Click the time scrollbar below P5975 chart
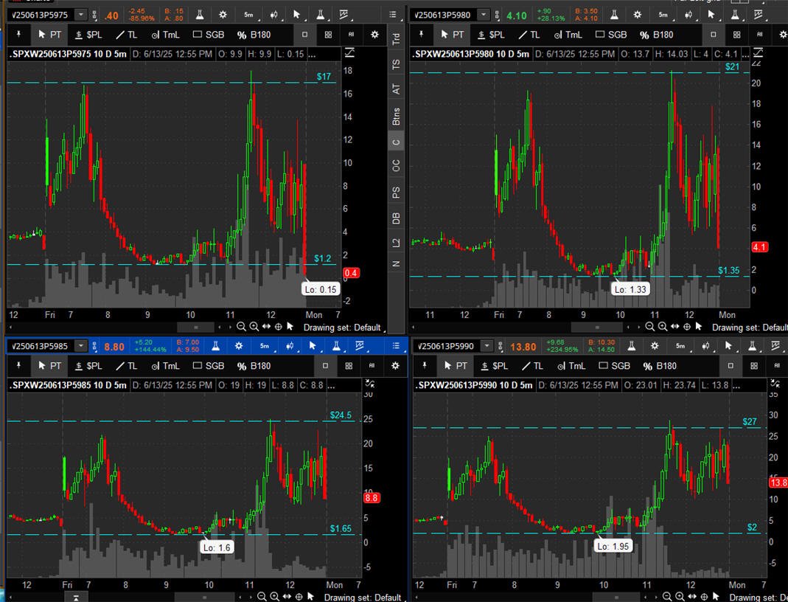 [197, 328]
